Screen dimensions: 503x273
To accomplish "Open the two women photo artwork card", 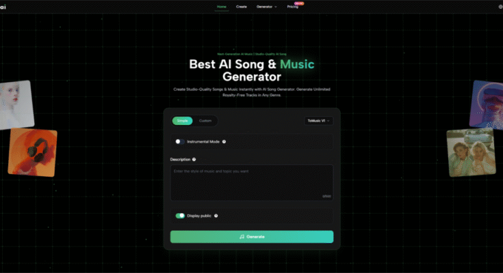I will coord(471,152).
